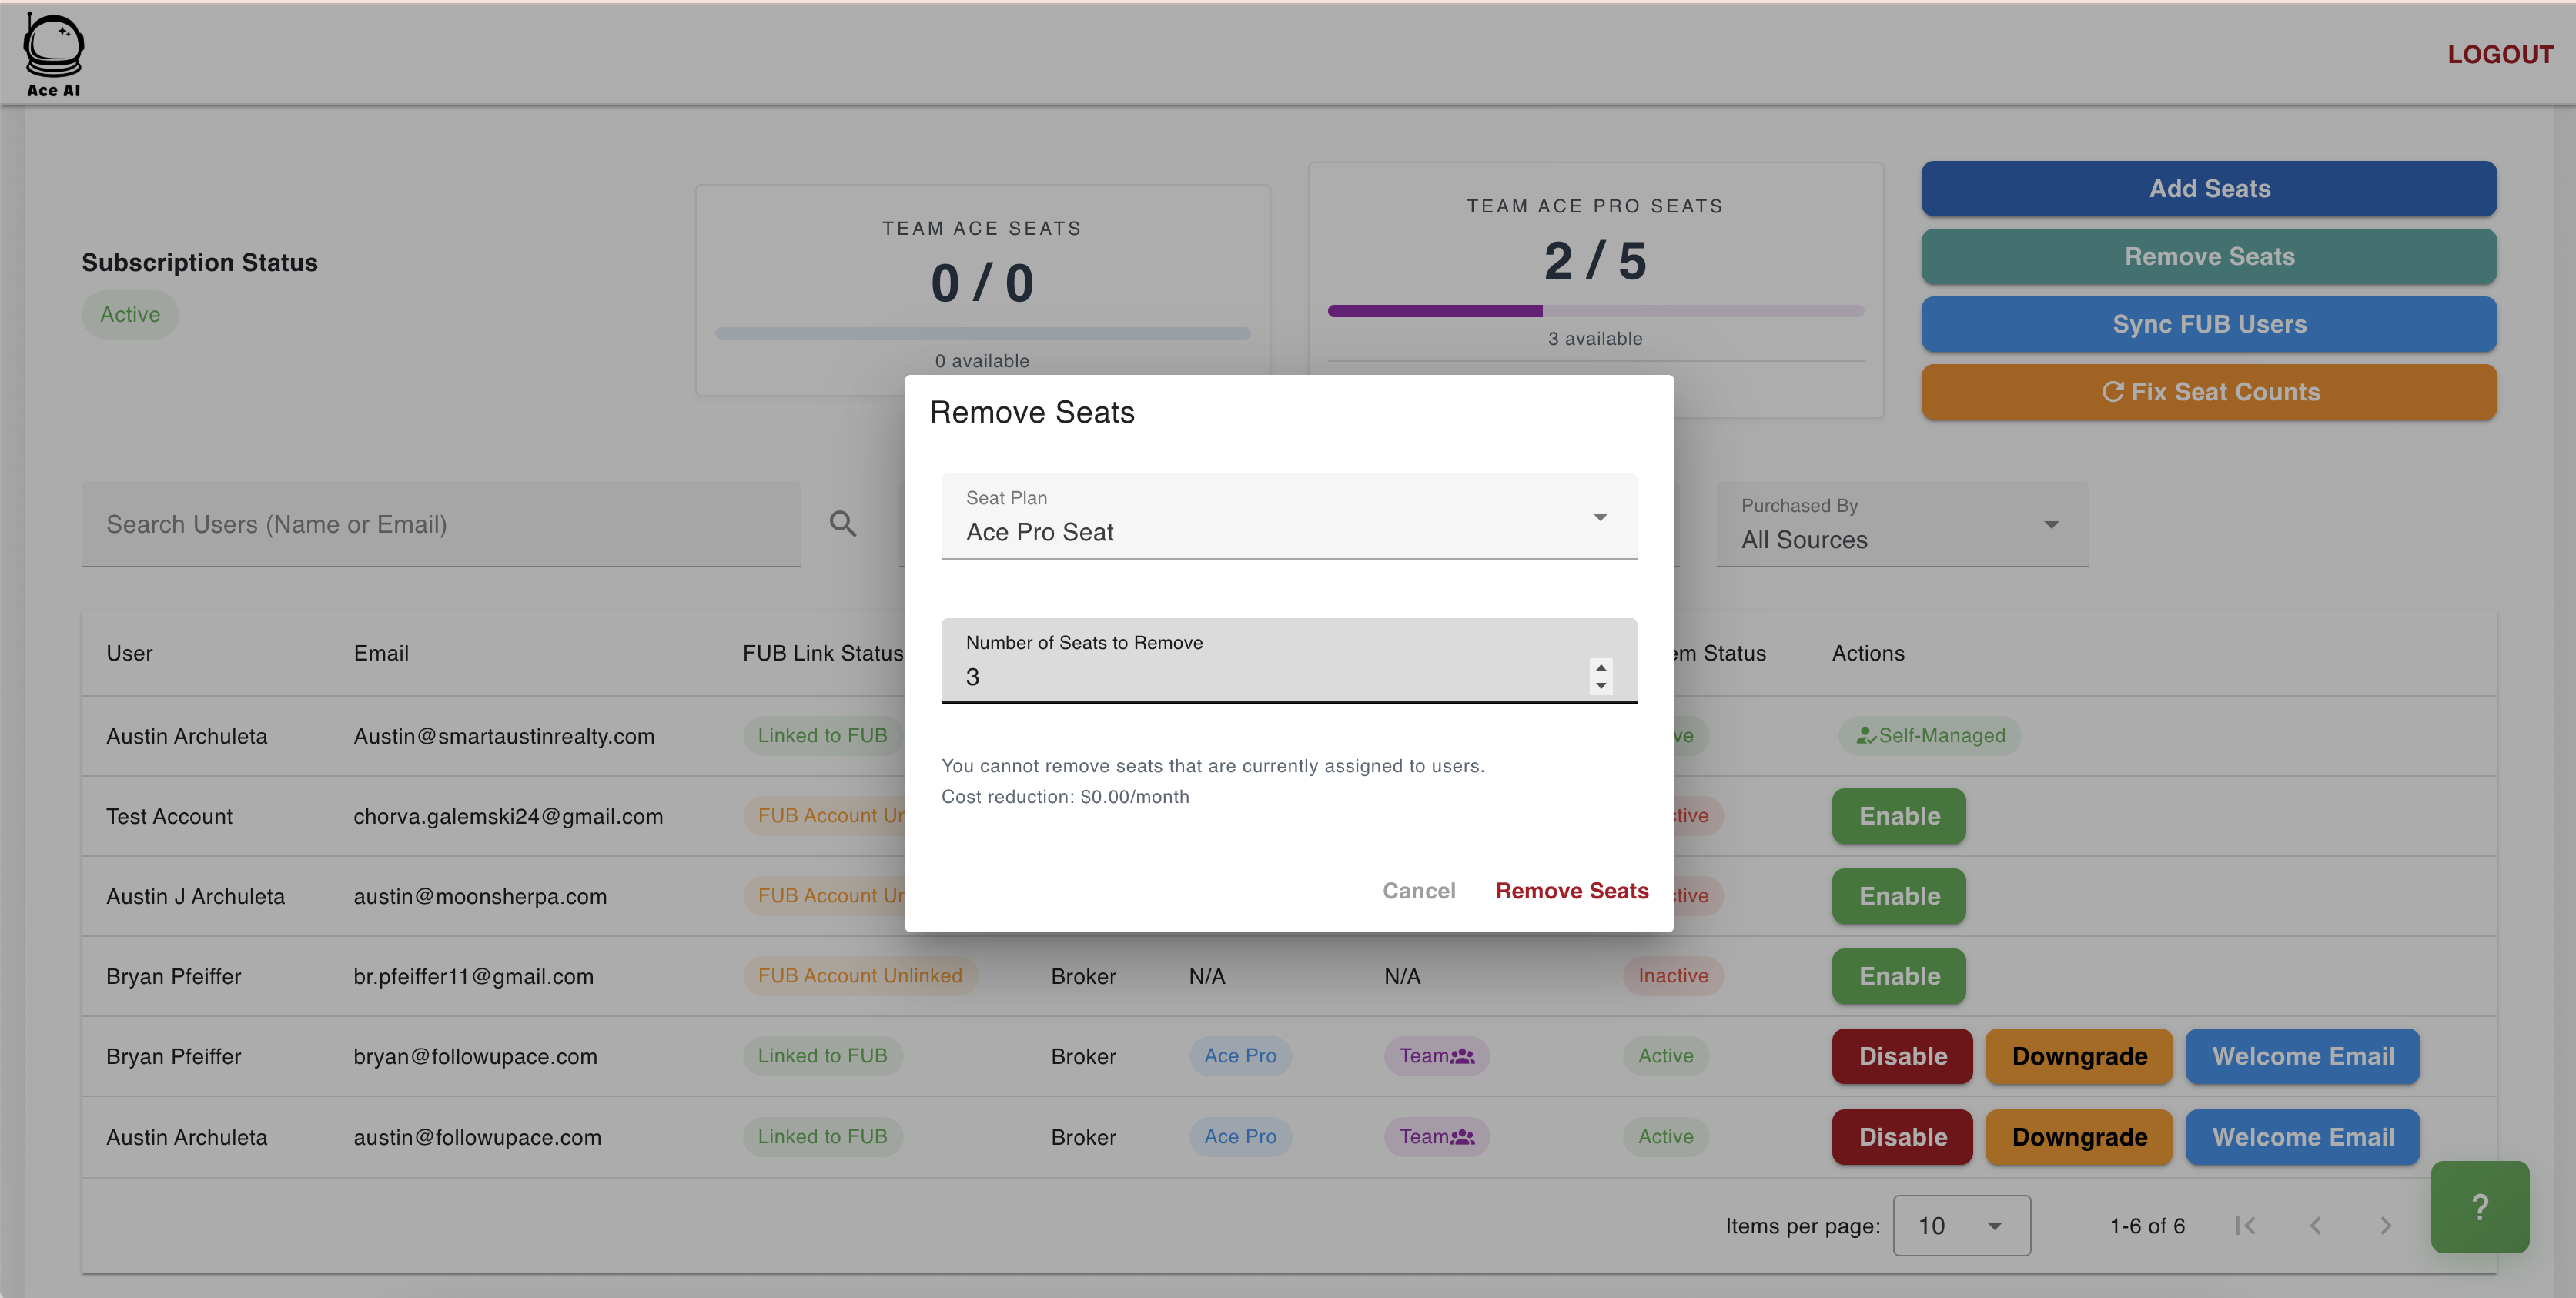
Task: Go to the previous page arrow
Action: (x=2315, y=1225)
